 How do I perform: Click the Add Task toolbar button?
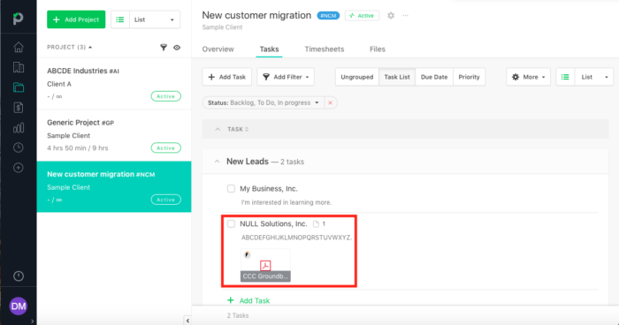pos(227,77)
